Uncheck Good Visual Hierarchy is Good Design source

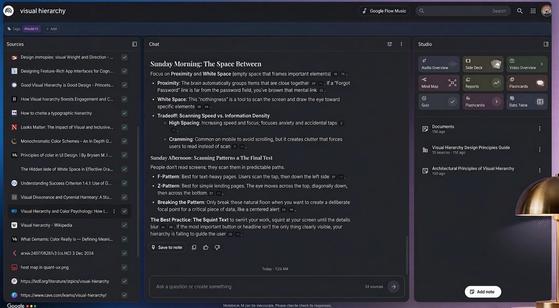point(124,85)
